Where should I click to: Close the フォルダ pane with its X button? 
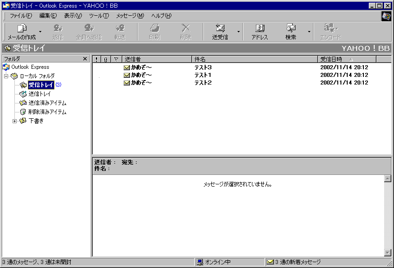(85, 59)
